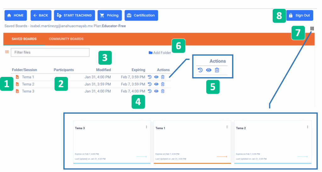This screenshot has width=322, height=172.
Task: Click the history icon for Tema 3
Action: (150, 91)
